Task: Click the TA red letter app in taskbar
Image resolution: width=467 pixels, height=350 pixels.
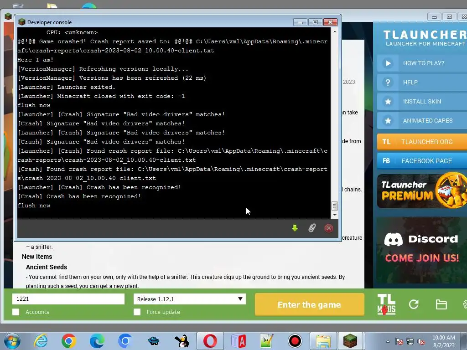Action: [239, 341]
